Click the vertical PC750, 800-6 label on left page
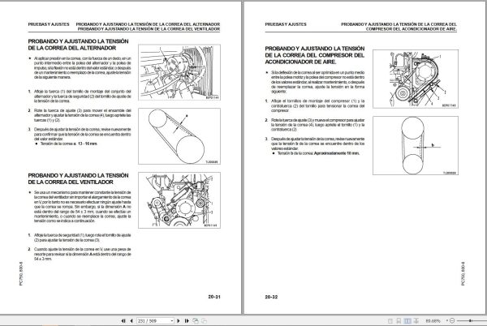 [x=21, y=273]
